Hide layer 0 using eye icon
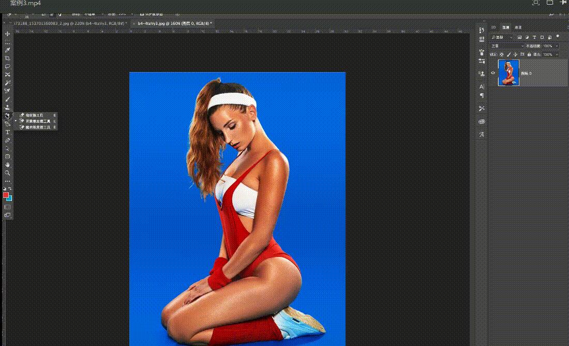The height and width of the screenshot is (346, 569). click(493, 73)
